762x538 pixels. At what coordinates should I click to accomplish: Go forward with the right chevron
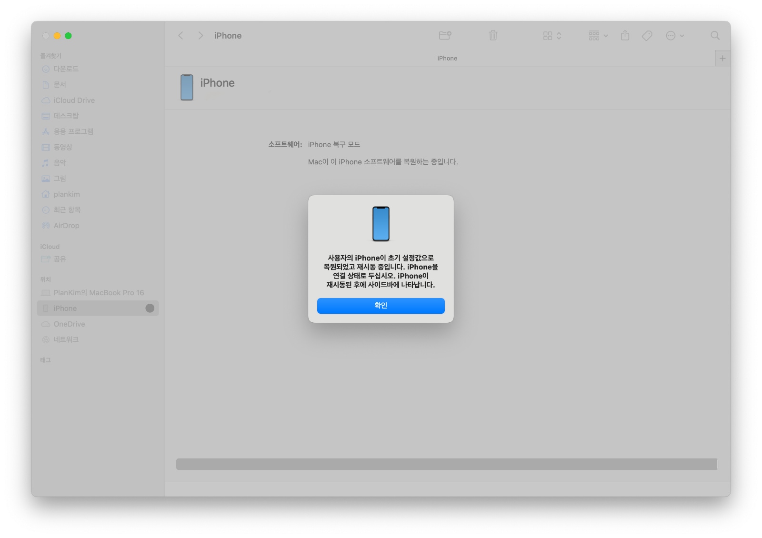point(201,36)
